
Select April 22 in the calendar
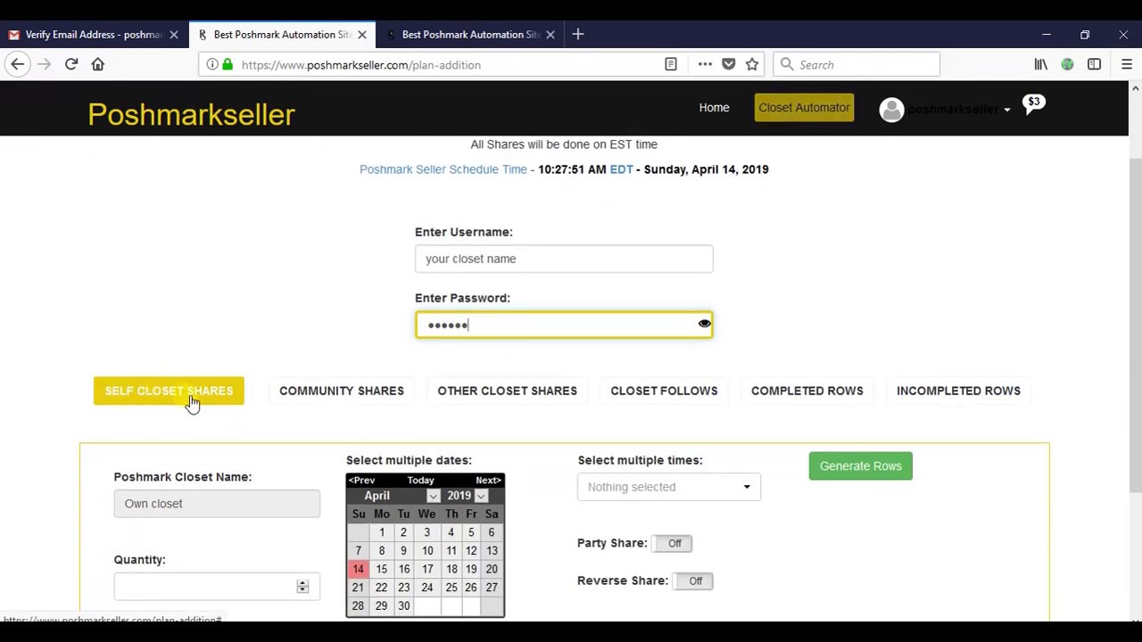point(381,588)
